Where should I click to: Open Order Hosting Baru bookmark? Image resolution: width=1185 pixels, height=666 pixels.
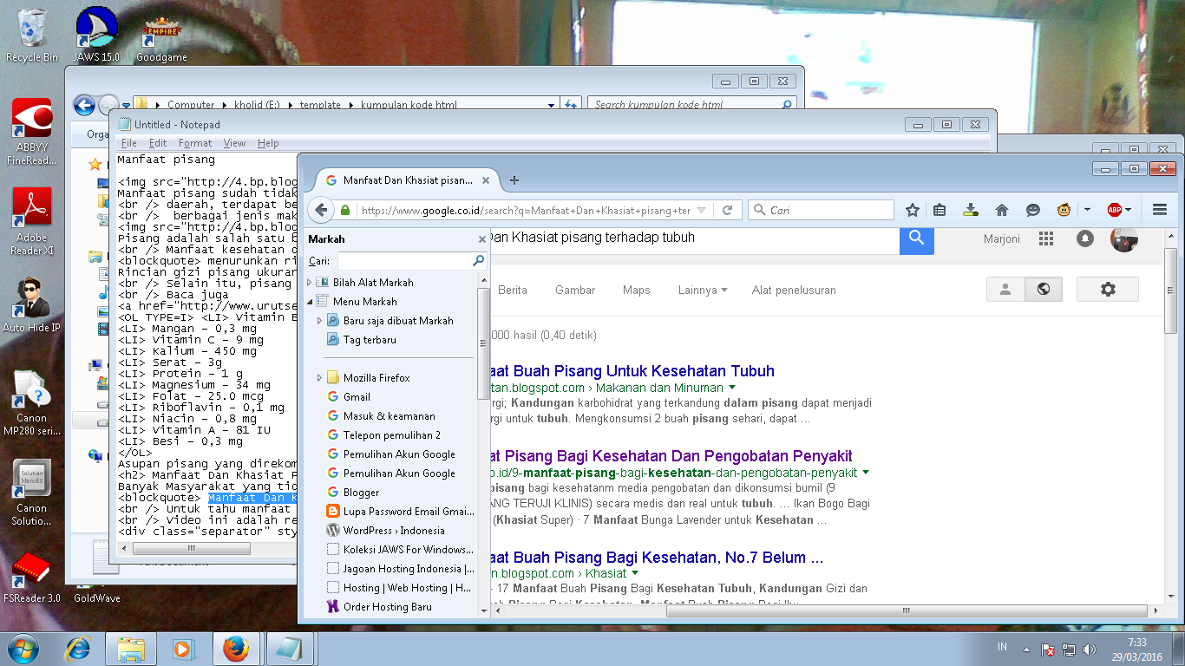(x=387, y=607)
